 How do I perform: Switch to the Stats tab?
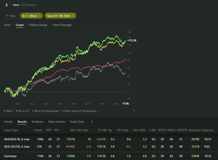point(7,25)
